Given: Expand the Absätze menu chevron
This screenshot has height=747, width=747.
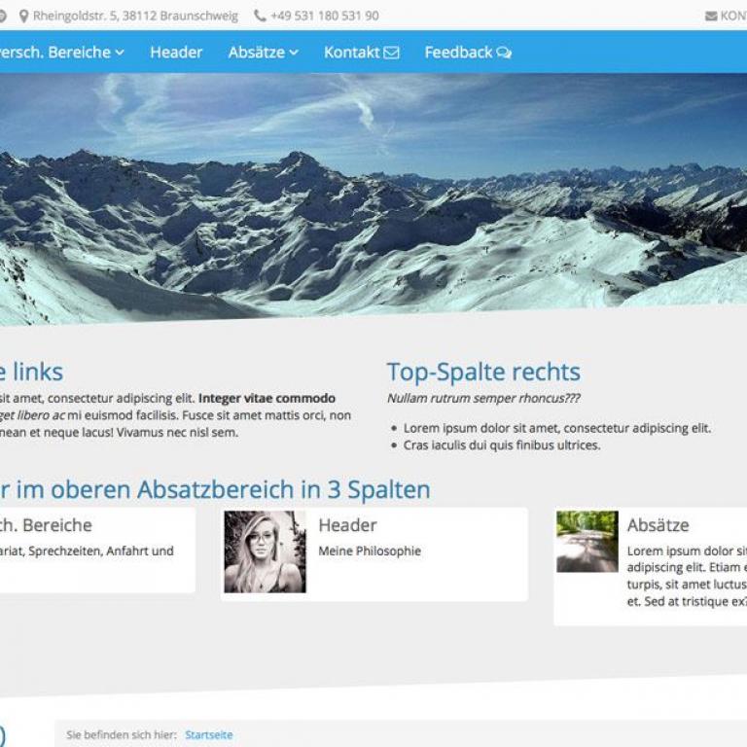Looking at the screenshot, I should pyautogui.click(x=294, y=53).
